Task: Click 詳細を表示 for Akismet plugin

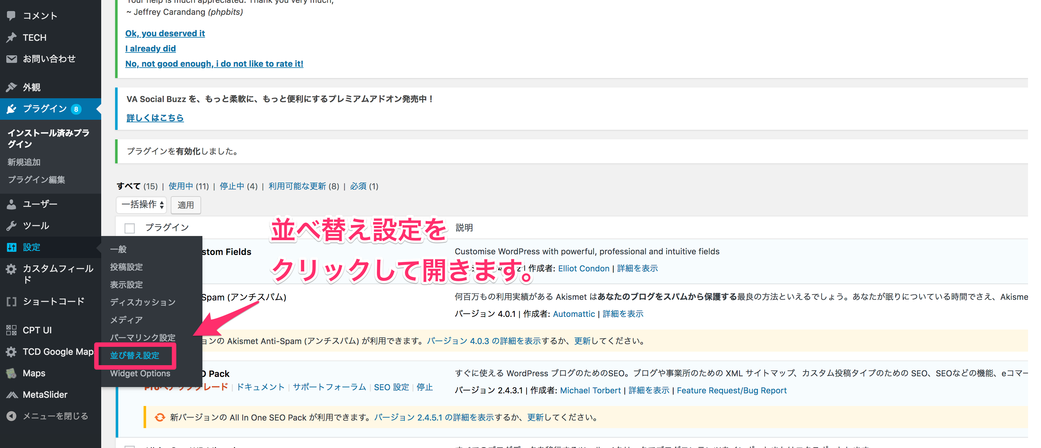Action: (623, 314)
